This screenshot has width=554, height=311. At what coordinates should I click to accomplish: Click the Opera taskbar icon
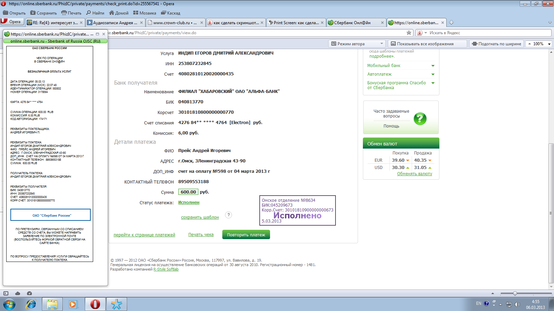tap(95, 304)
